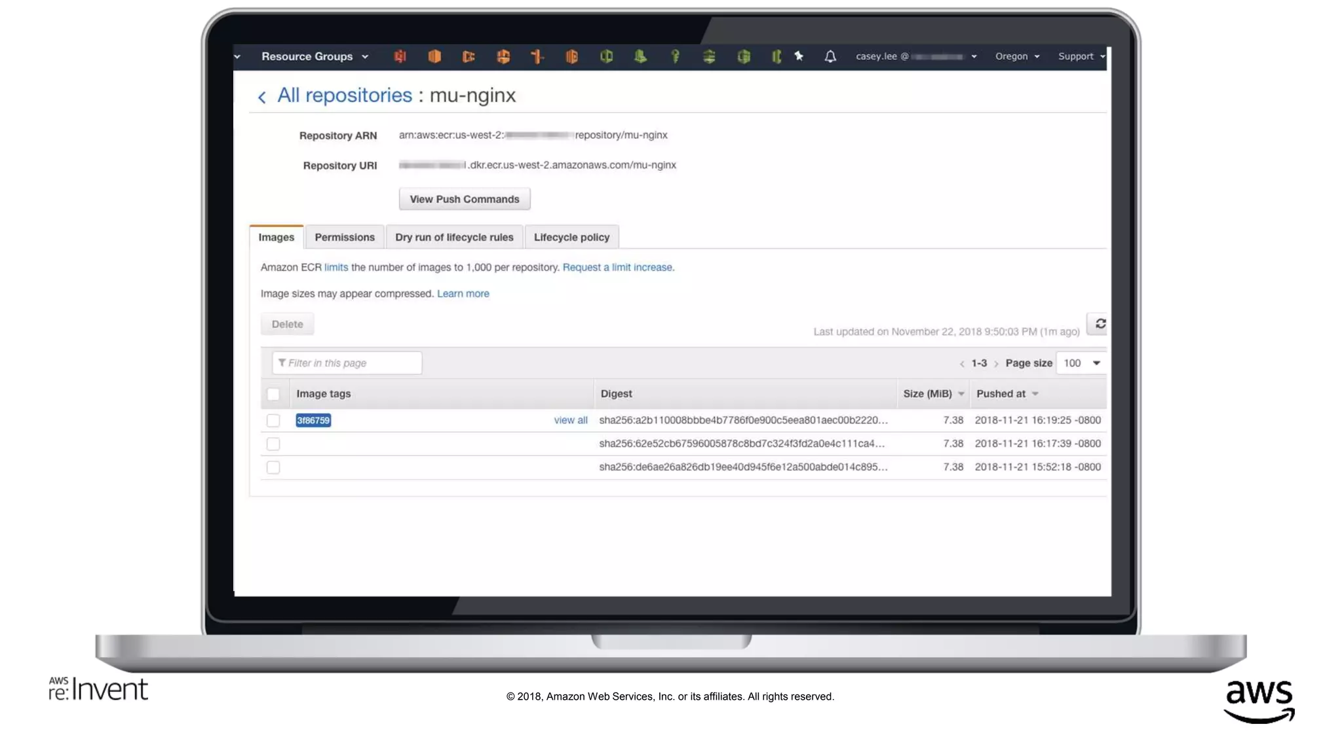The height and width of the screenshot is (754, 1342).
Task: Open the notifications bell
Action: click(830, 56)
